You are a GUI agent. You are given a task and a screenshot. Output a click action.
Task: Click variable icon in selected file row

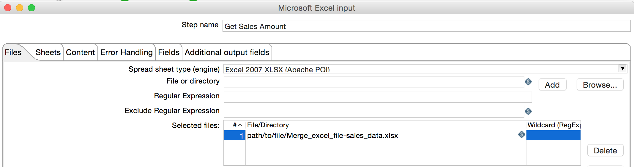tap(521, 135)
